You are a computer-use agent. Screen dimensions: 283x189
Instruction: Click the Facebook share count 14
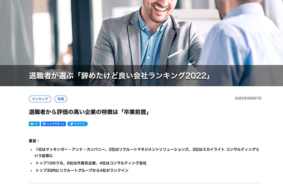click(62, 124)
